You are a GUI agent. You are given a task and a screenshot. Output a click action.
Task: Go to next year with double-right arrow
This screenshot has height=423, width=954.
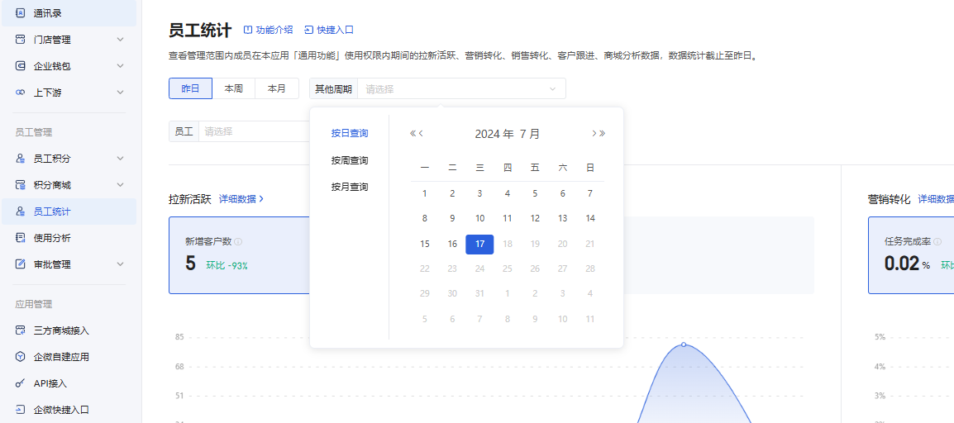(603, 134)
